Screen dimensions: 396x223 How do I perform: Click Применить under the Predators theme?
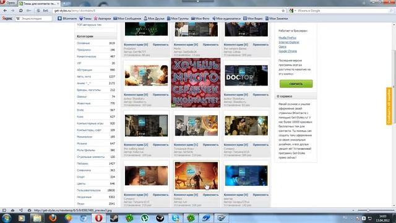coord(160,45)
